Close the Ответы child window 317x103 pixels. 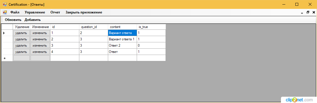click(x=314, y=12)
